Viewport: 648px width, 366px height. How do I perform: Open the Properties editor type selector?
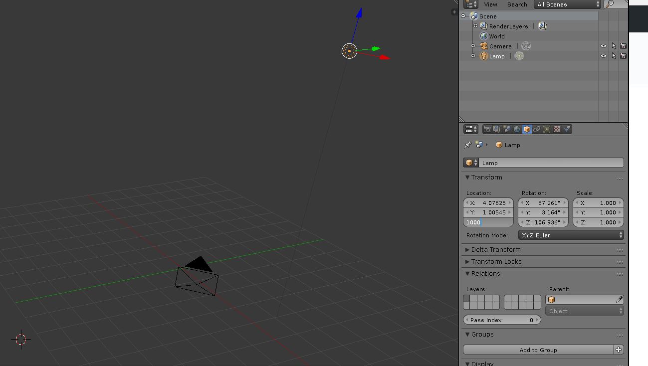[x=471, y=129]
